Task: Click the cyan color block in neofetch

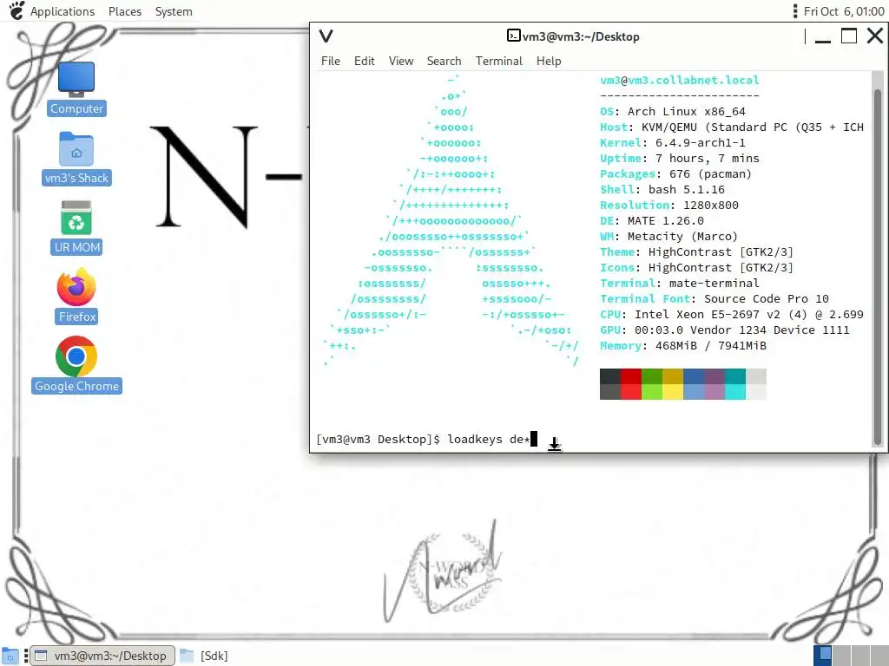Action: (734, 392)
